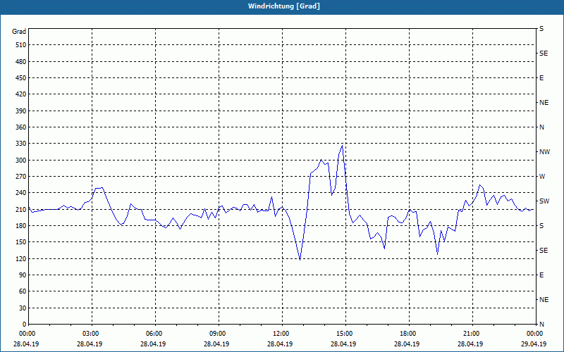564x352 pixels.
Task: Click the 28.04.19 date under 12:00
Action: coord(280,344)
